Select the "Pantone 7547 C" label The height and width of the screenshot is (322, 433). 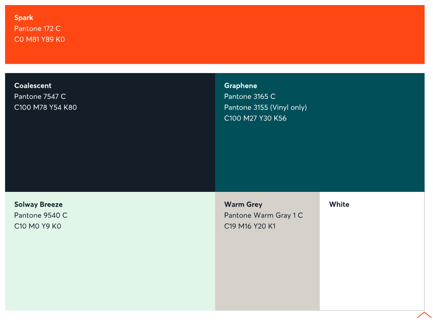[40, 97]
